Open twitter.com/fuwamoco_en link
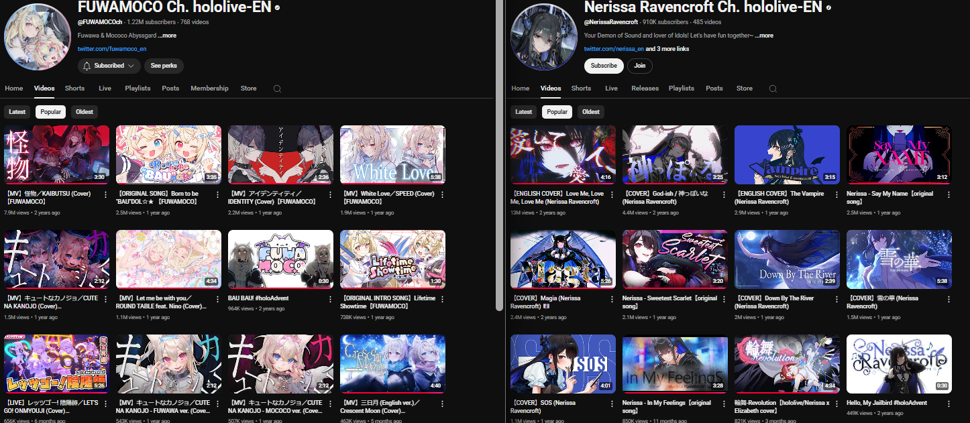 pos(111,49)
